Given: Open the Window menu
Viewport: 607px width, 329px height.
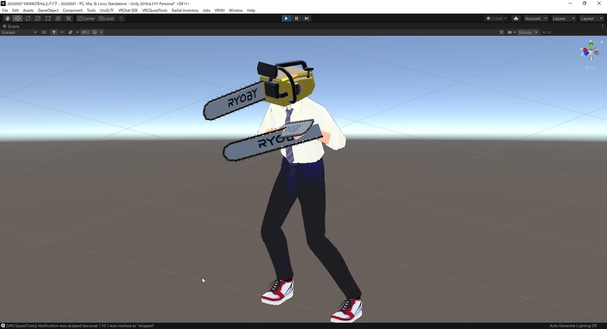Looking at the screenshot, I should pyautogui.click(x=235, y=11).
